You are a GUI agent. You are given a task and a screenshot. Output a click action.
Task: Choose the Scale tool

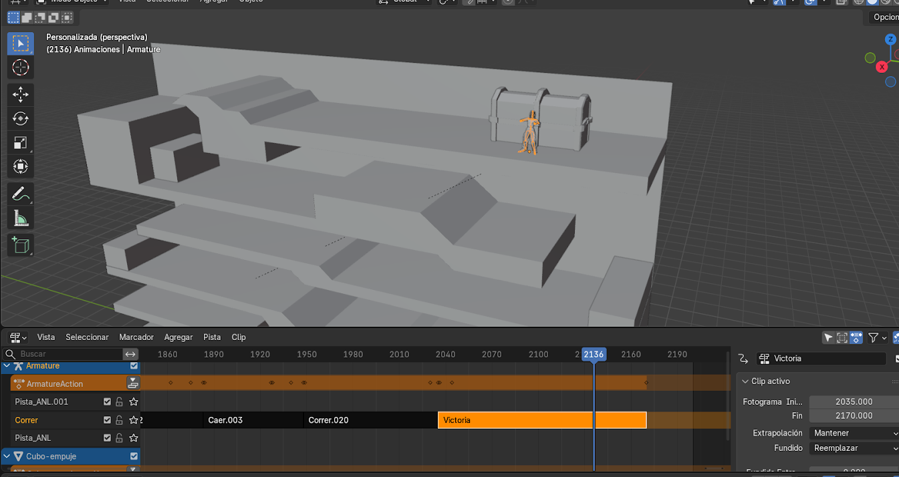tap(20, 142)
